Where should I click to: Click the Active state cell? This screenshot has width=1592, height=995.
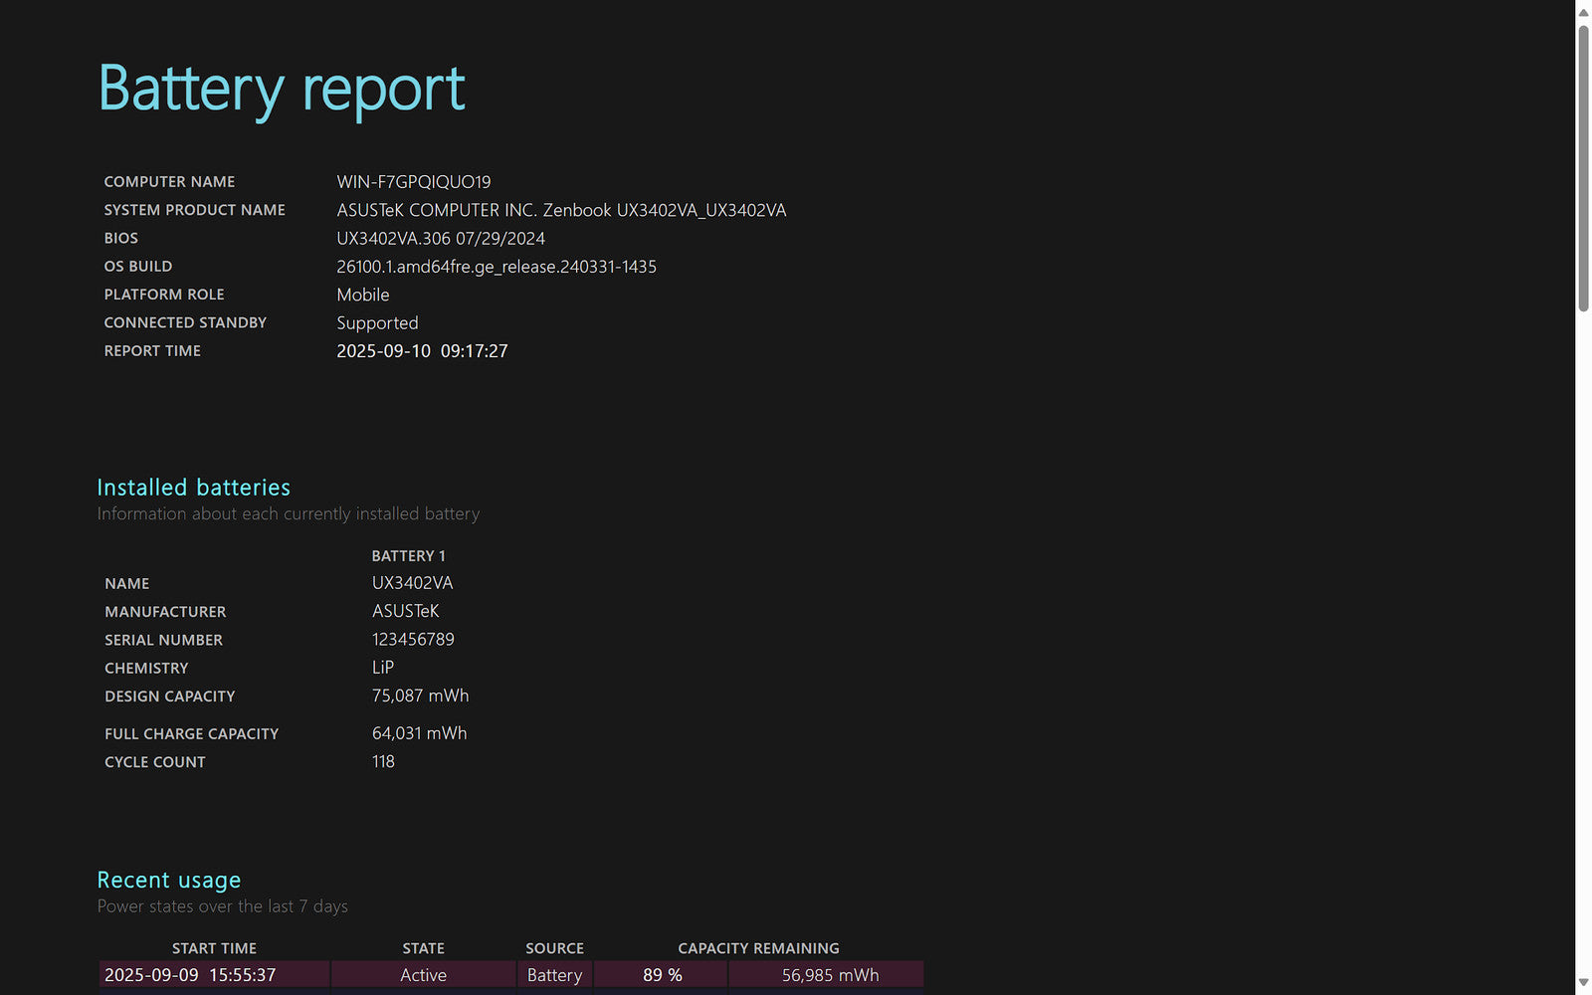pos(423,975)
